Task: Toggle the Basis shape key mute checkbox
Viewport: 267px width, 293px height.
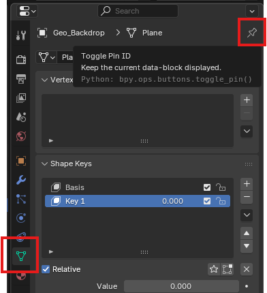Action: coord(207,187)
